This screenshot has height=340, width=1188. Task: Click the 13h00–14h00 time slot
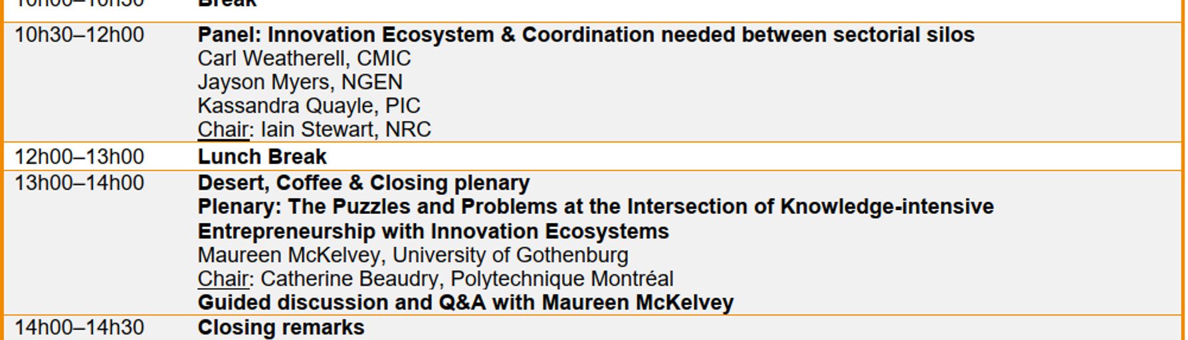[79, 184]
